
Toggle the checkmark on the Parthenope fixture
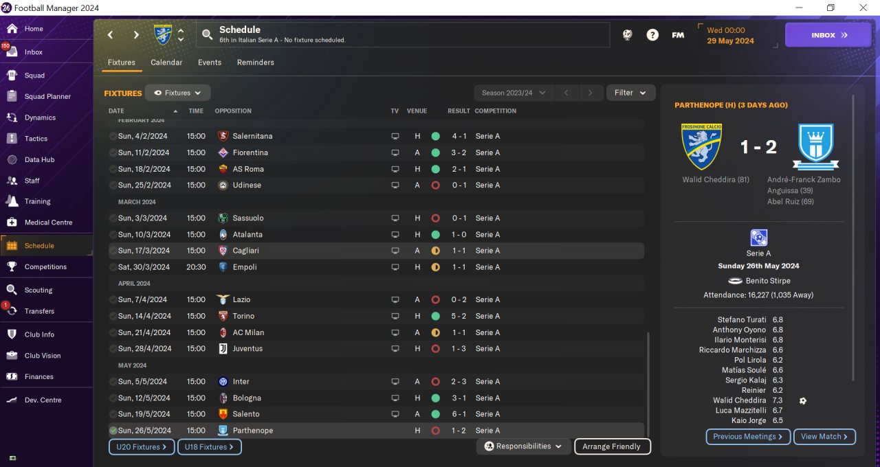pos(113,431)
